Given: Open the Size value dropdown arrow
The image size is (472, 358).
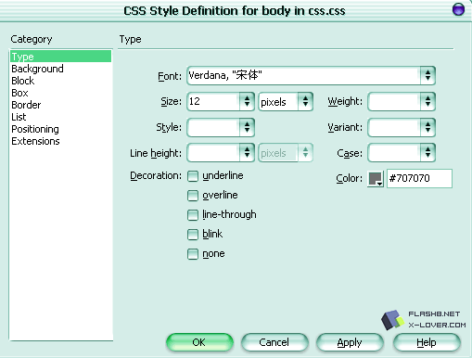Looking at the screenshot, I should pos(247,101).
